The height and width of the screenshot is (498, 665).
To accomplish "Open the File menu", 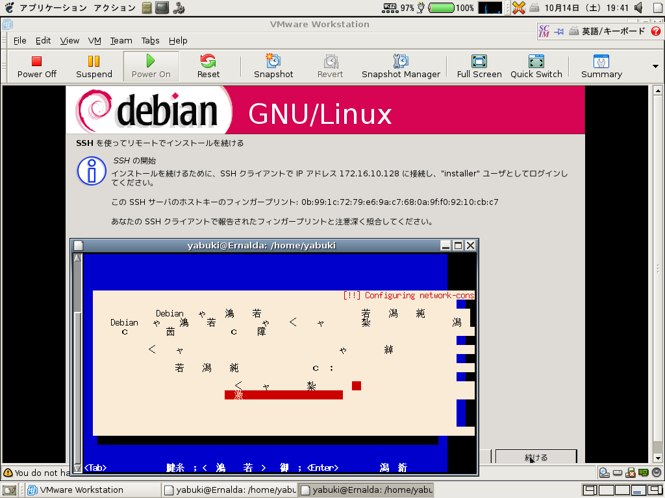I will coord(20,41).
